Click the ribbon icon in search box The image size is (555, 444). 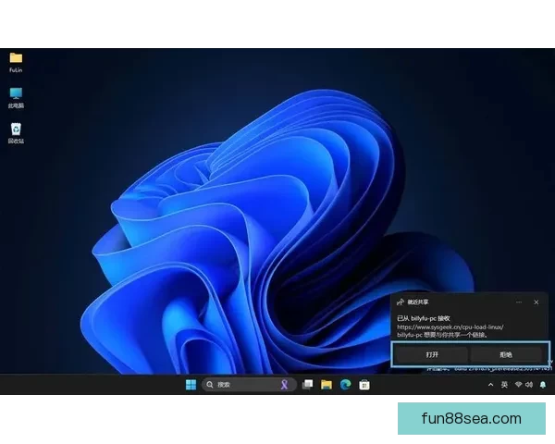(284, 385)
